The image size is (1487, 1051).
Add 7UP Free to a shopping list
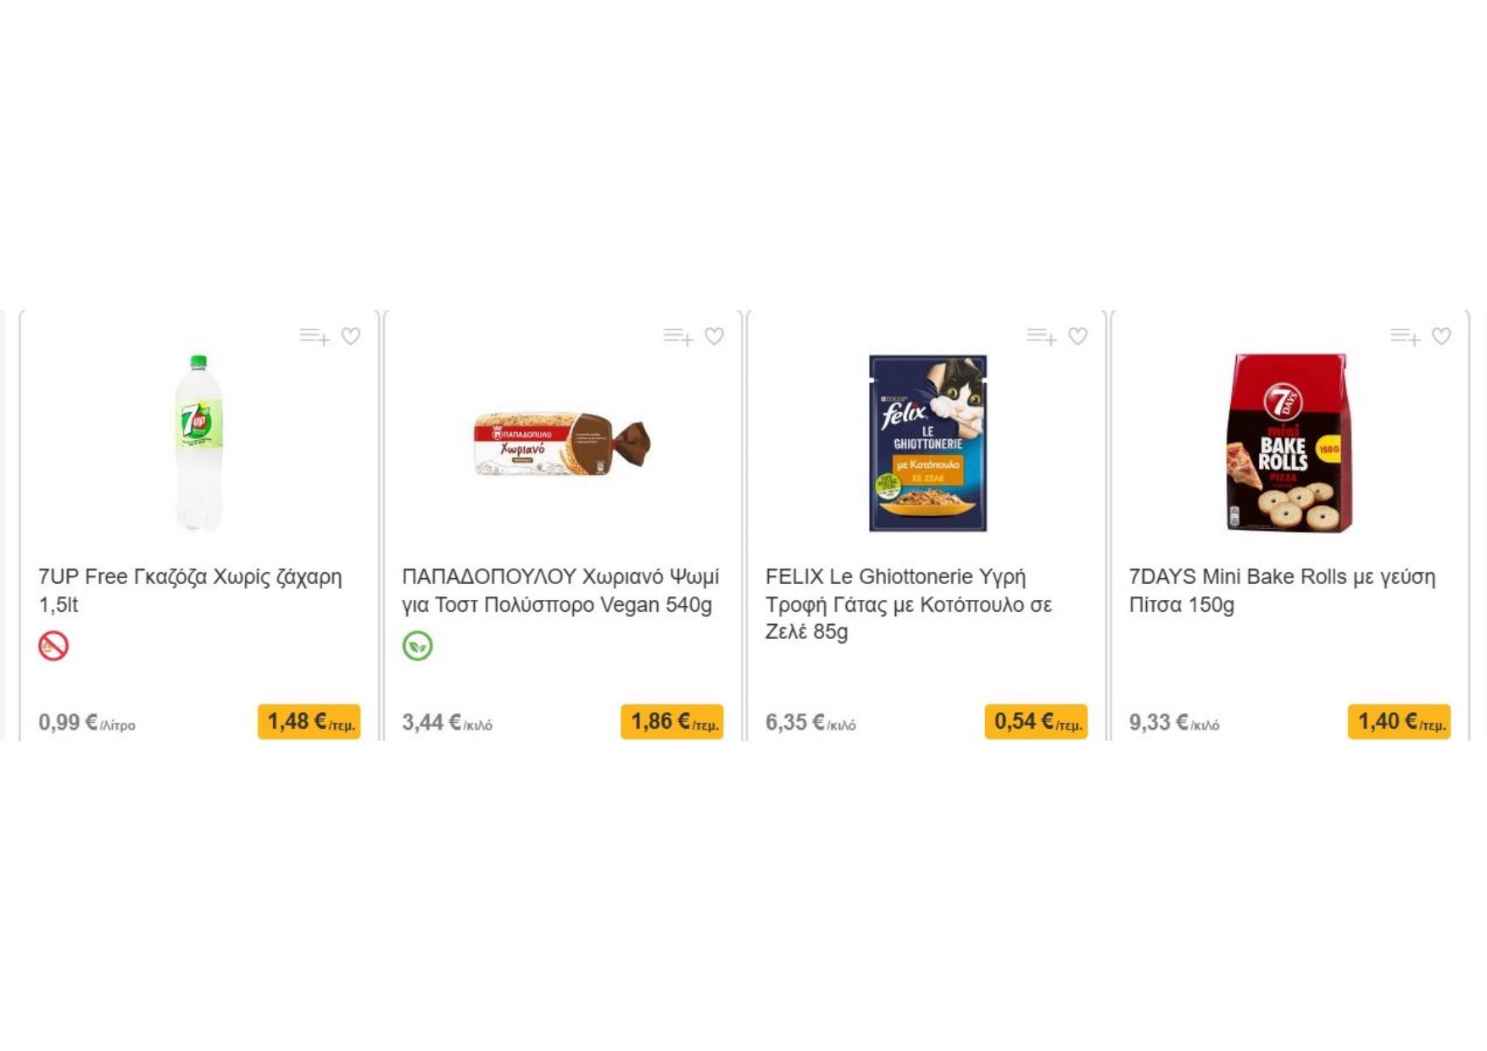tap(314, 336)
